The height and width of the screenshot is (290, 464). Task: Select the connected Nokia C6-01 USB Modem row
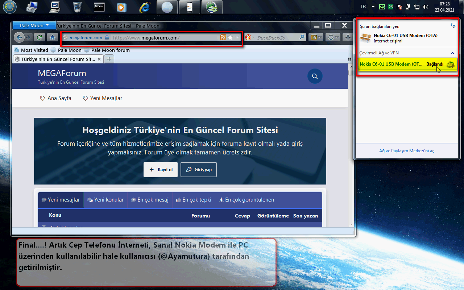[x=407, y=64]
